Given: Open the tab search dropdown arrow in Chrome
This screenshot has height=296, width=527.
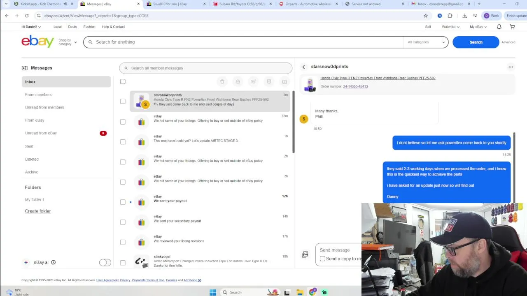Looking at the screenshot, I should tap(6, 4).
